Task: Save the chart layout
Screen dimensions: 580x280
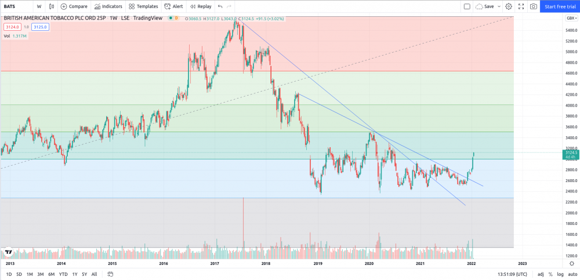Action: [484, 6]
